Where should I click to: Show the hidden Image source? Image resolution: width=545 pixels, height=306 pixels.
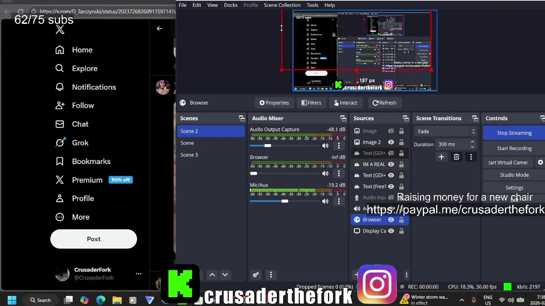(x=391, y=131)
